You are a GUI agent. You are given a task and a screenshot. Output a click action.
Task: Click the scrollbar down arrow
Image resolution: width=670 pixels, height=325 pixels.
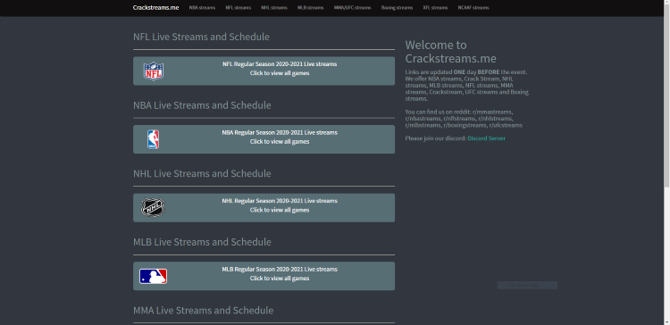tap(666, 321)
